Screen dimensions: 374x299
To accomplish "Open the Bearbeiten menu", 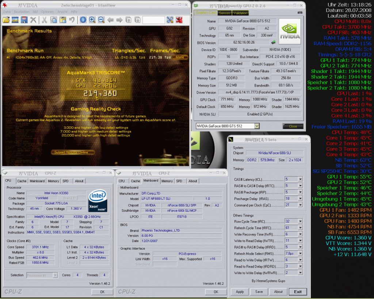I will point(22,11).
